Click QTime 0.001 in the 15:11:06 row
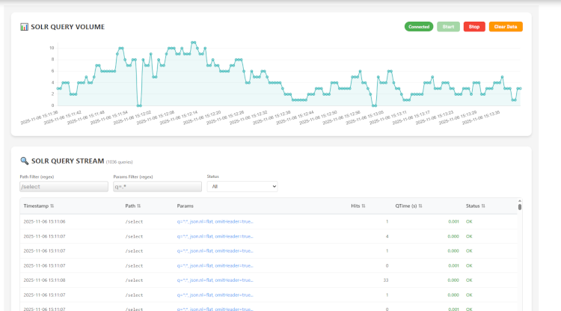Screen dimensions: 561x311 click(x=453, y=221)
